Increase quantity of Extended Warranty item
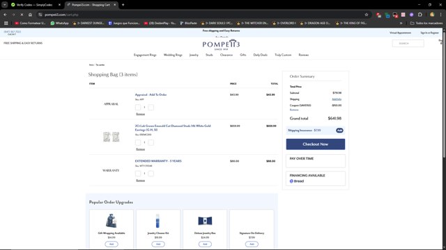The image size is (446, 250). [151, 174]
